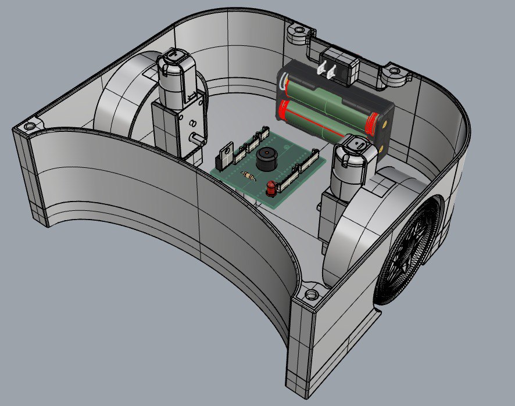Click the red LED on the circuit board
This screenshot has height=406, width=515.
point(270,188)
